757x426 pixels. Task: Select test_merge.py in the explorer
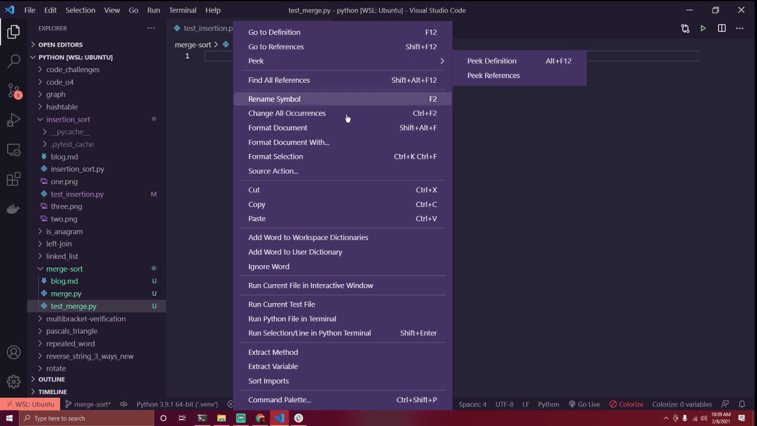pyautogui.click(x=73, y=306)
